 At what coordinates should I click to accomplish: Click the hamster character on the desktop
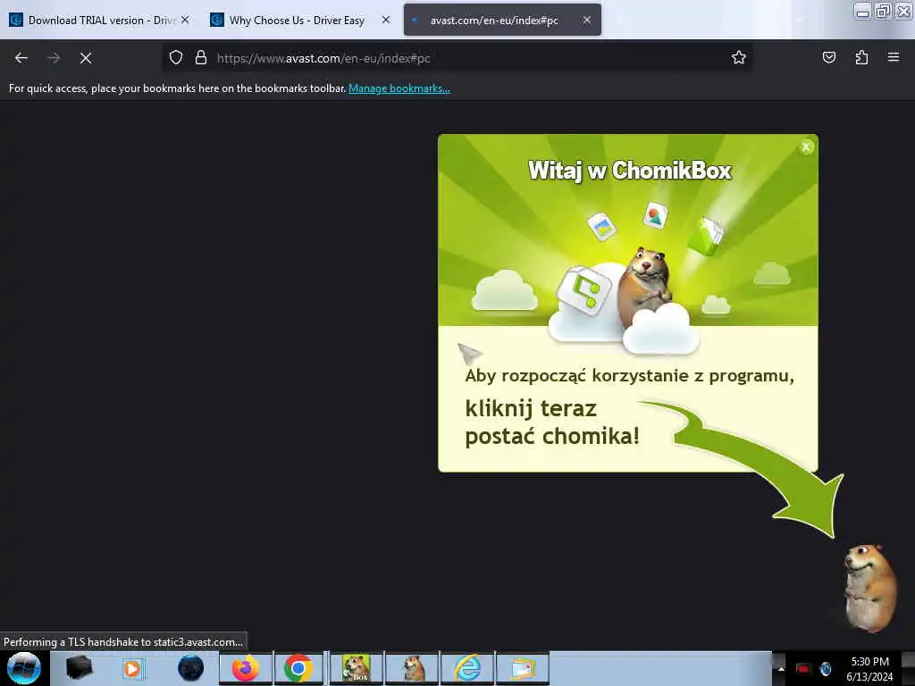point(869,588)
